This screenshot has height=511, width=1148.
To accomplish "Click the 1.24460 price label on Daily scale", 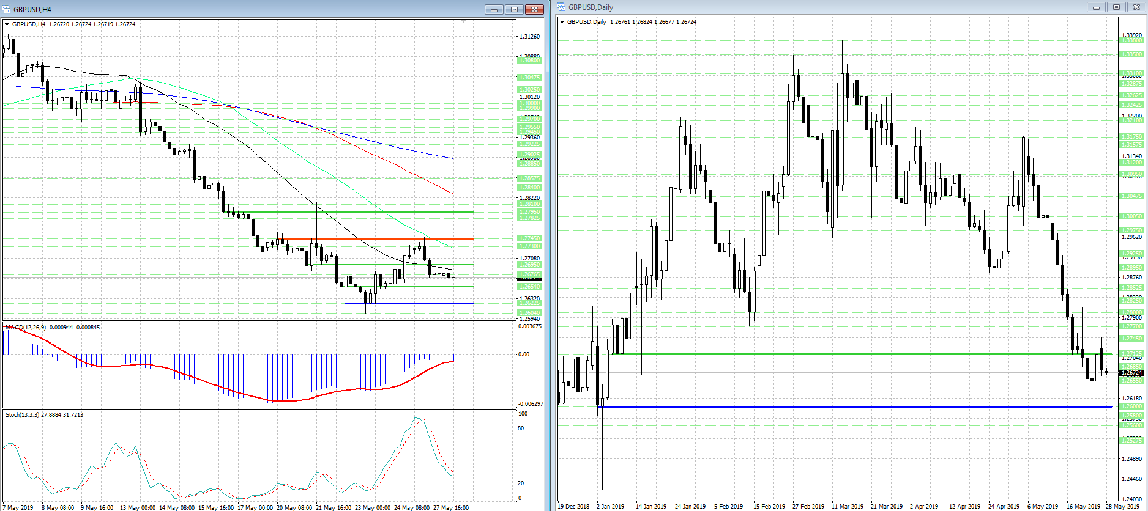I will pyautogui.click(x=1132, y=479).
